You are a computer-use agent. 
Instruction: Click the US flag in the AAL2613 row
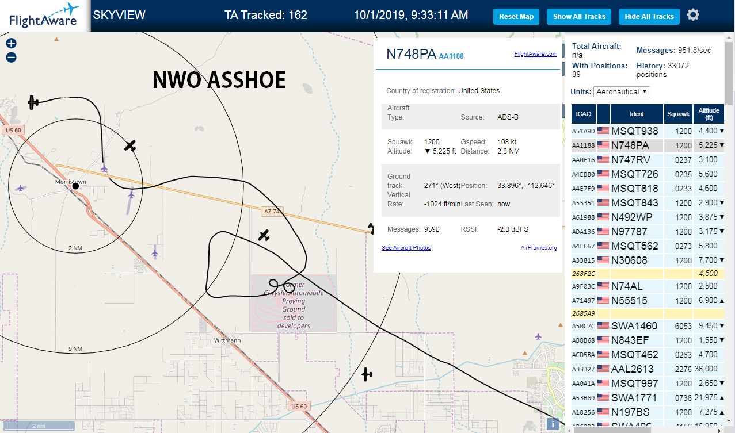click(603, 369)
